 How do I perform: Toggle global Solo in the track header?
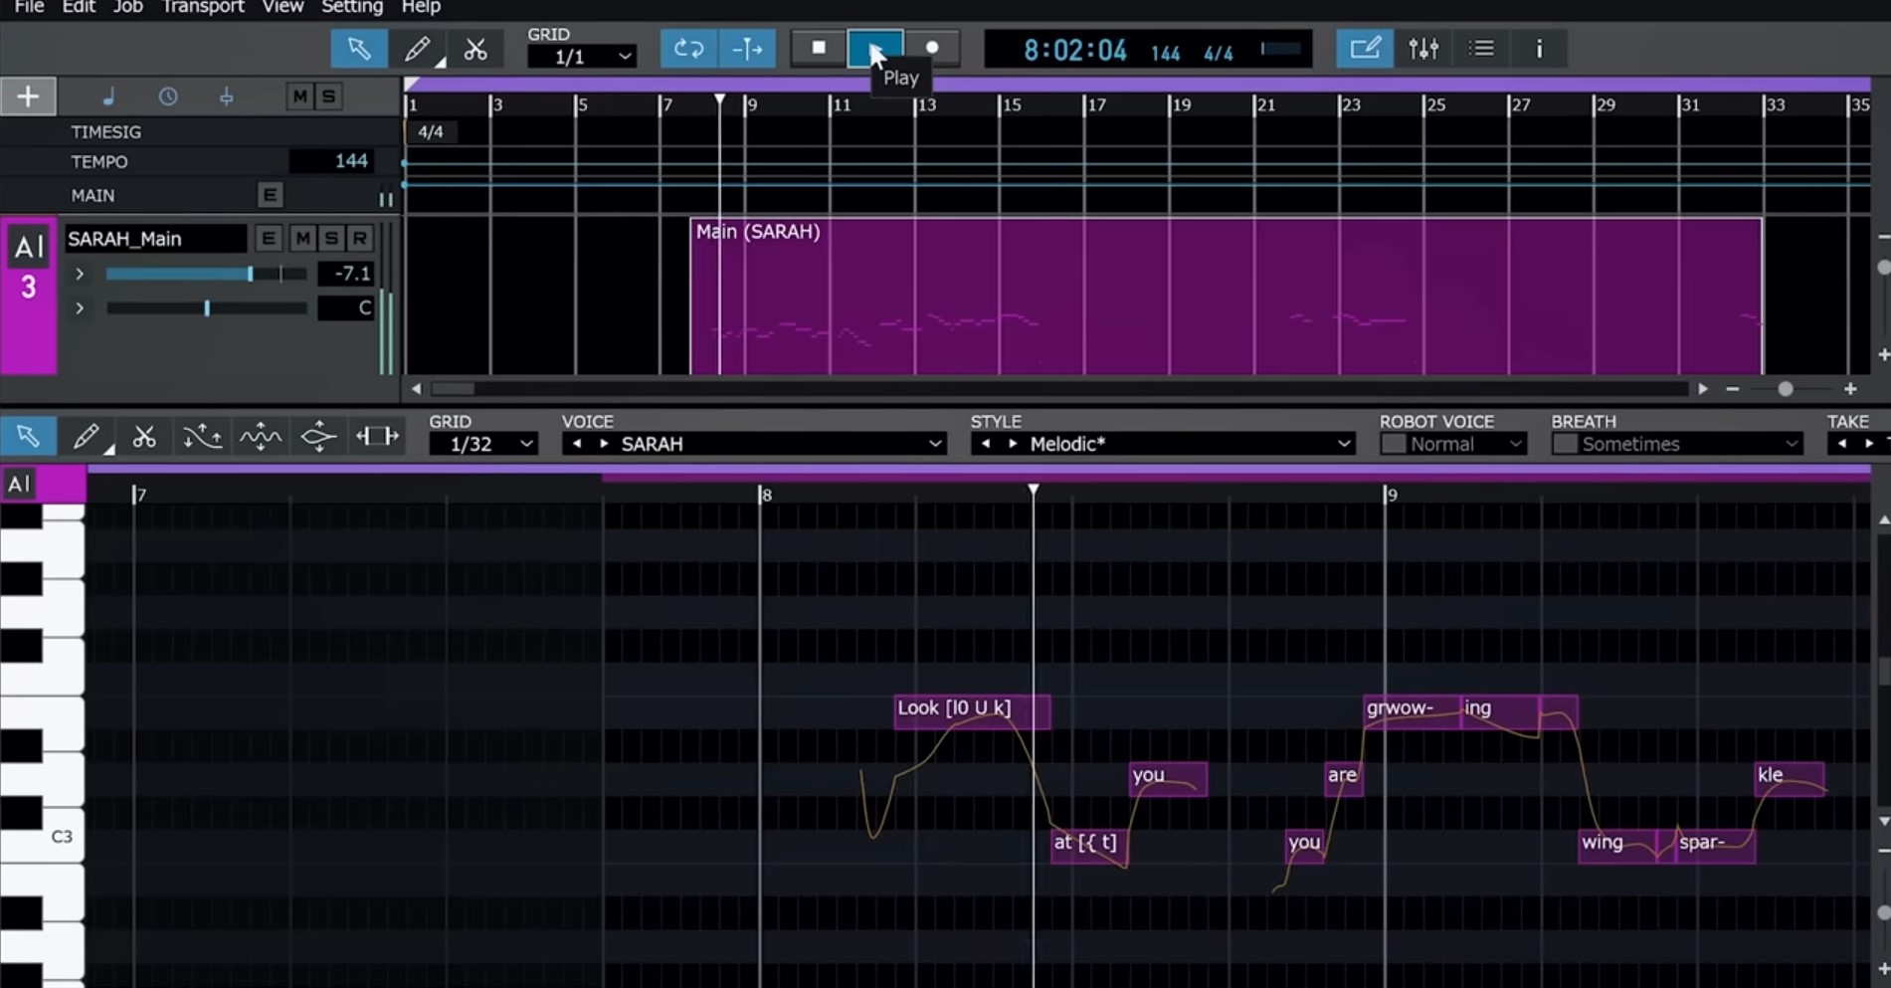tap(328, 97)
